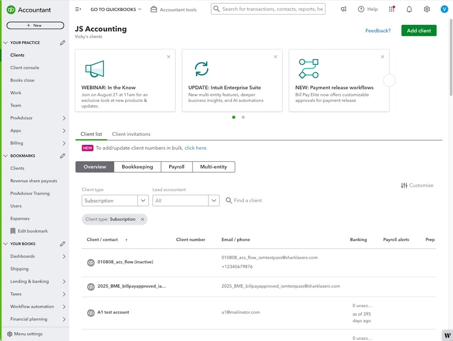The width and height of the screenshot is (453, 341).
Task: Open the notifications bell
Action: tap(409, 9)
